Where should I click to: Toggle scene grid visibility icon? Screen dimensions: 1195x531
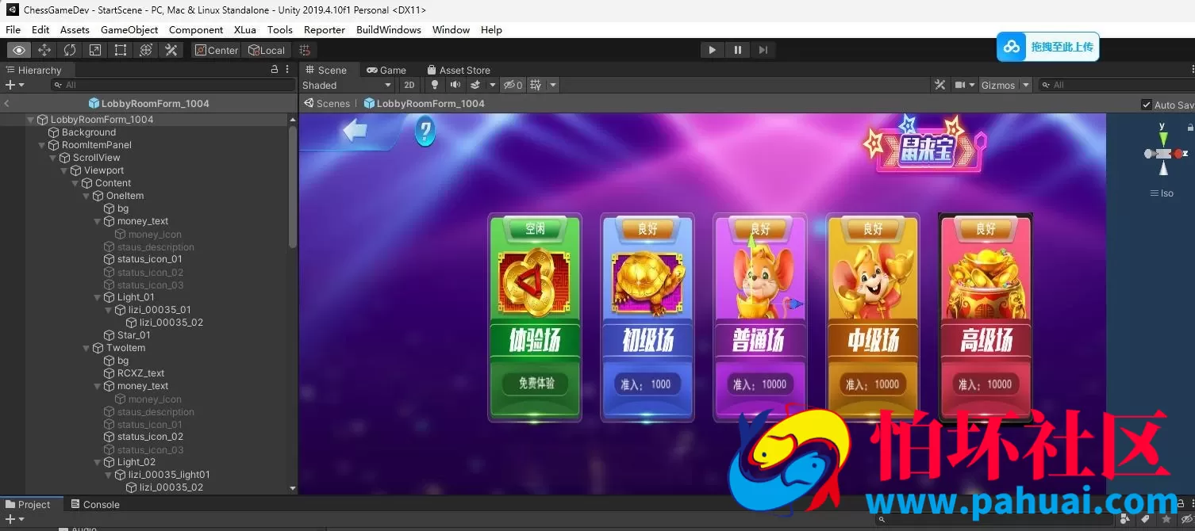coord(536,85)
